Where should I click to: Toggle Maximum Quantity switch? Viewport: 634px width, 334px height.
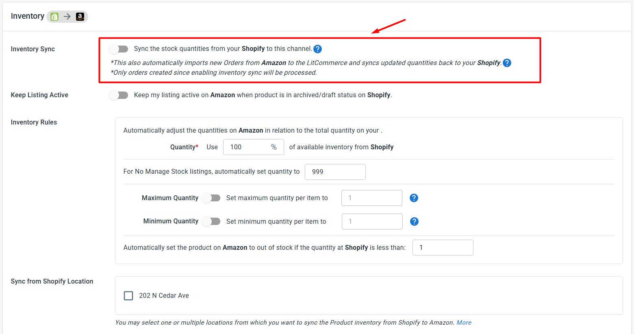[x=211, y=198]
